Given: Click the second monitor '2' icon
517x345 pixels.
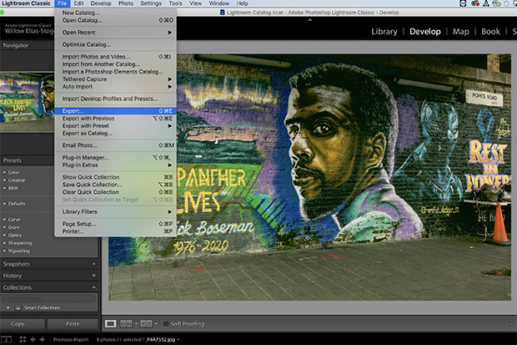Looking at the screenshot, I should click(7, 339).
